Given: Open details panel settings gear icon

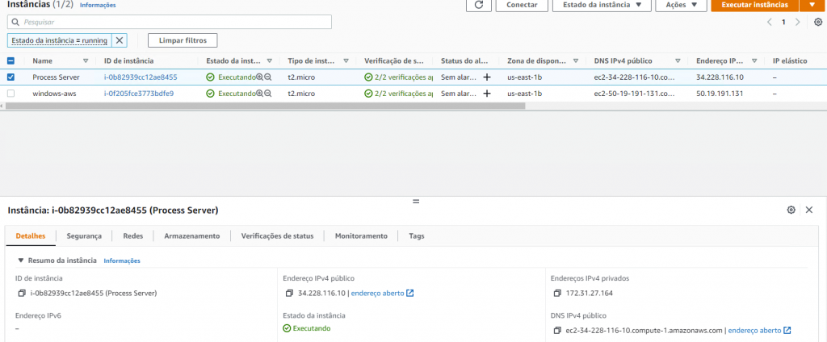Looking at the screenshot, I should pyautogui.click(x=791, y=210).
